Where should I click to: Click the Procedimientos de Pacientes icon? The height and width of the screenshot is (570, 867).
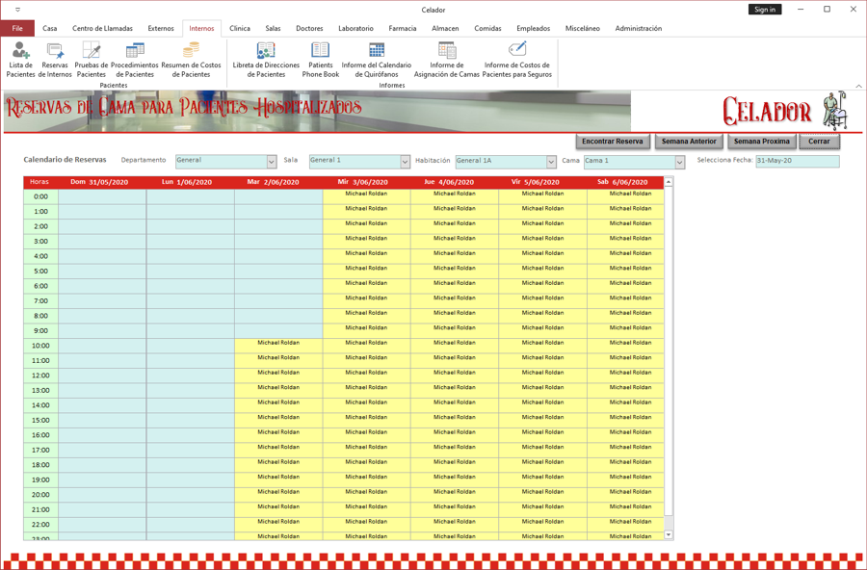pyautogui.click(x=134, y=60)
